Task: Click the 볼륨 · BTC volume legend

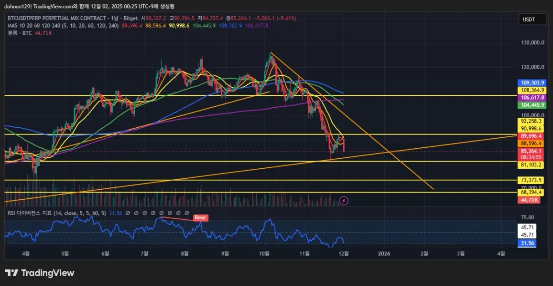Action: [20, 33]
